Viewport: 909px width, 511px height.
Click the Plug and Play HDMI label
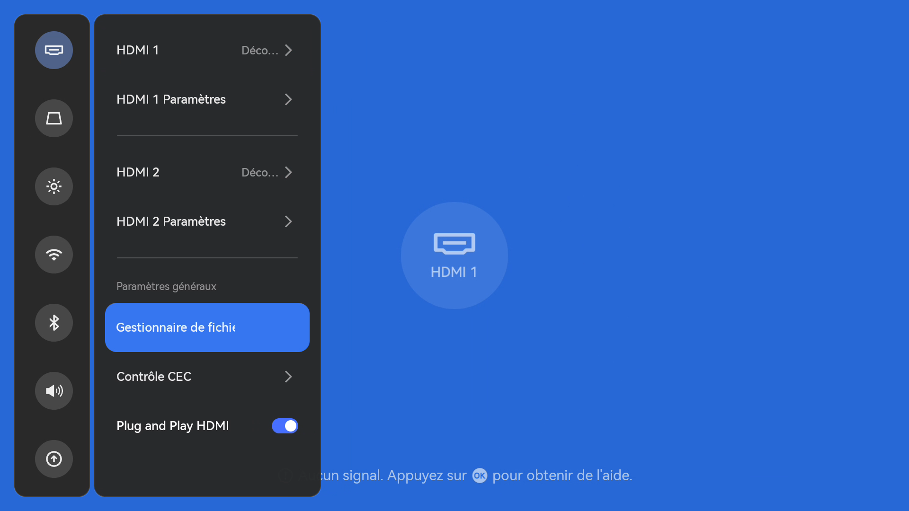tap(173, 426)
